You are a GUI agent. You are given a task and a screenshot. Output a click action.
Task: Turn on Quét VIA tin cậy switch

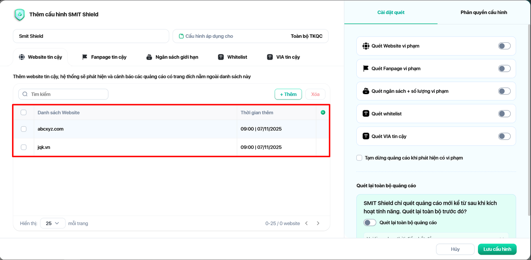tap(504, 136)
